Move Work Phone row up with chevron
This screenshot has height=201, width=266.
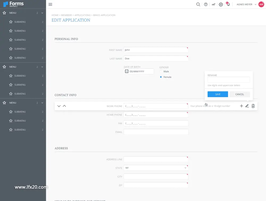pyautogui.click(x=64, y=106)
